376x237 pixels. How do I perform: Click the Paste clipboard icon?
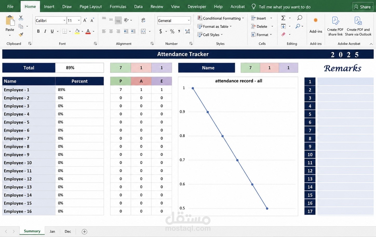[x=10, y=21]
